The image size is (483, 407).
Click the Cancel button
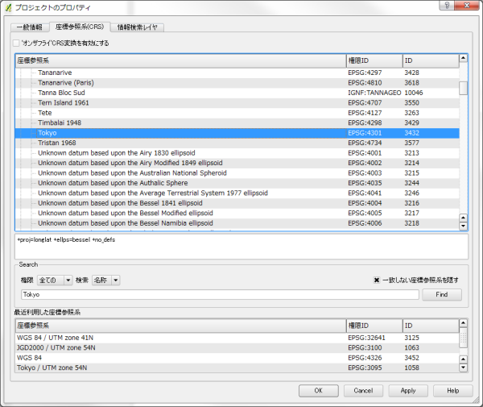coord(363,391)
